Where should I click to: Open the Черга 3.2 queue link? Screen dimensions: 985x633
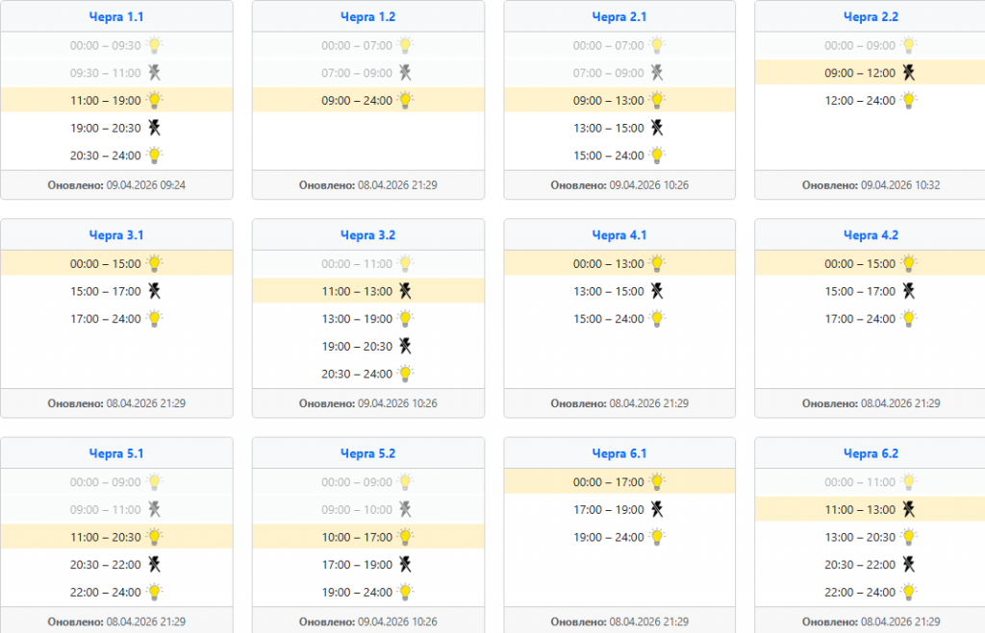(x=367, y=235)
